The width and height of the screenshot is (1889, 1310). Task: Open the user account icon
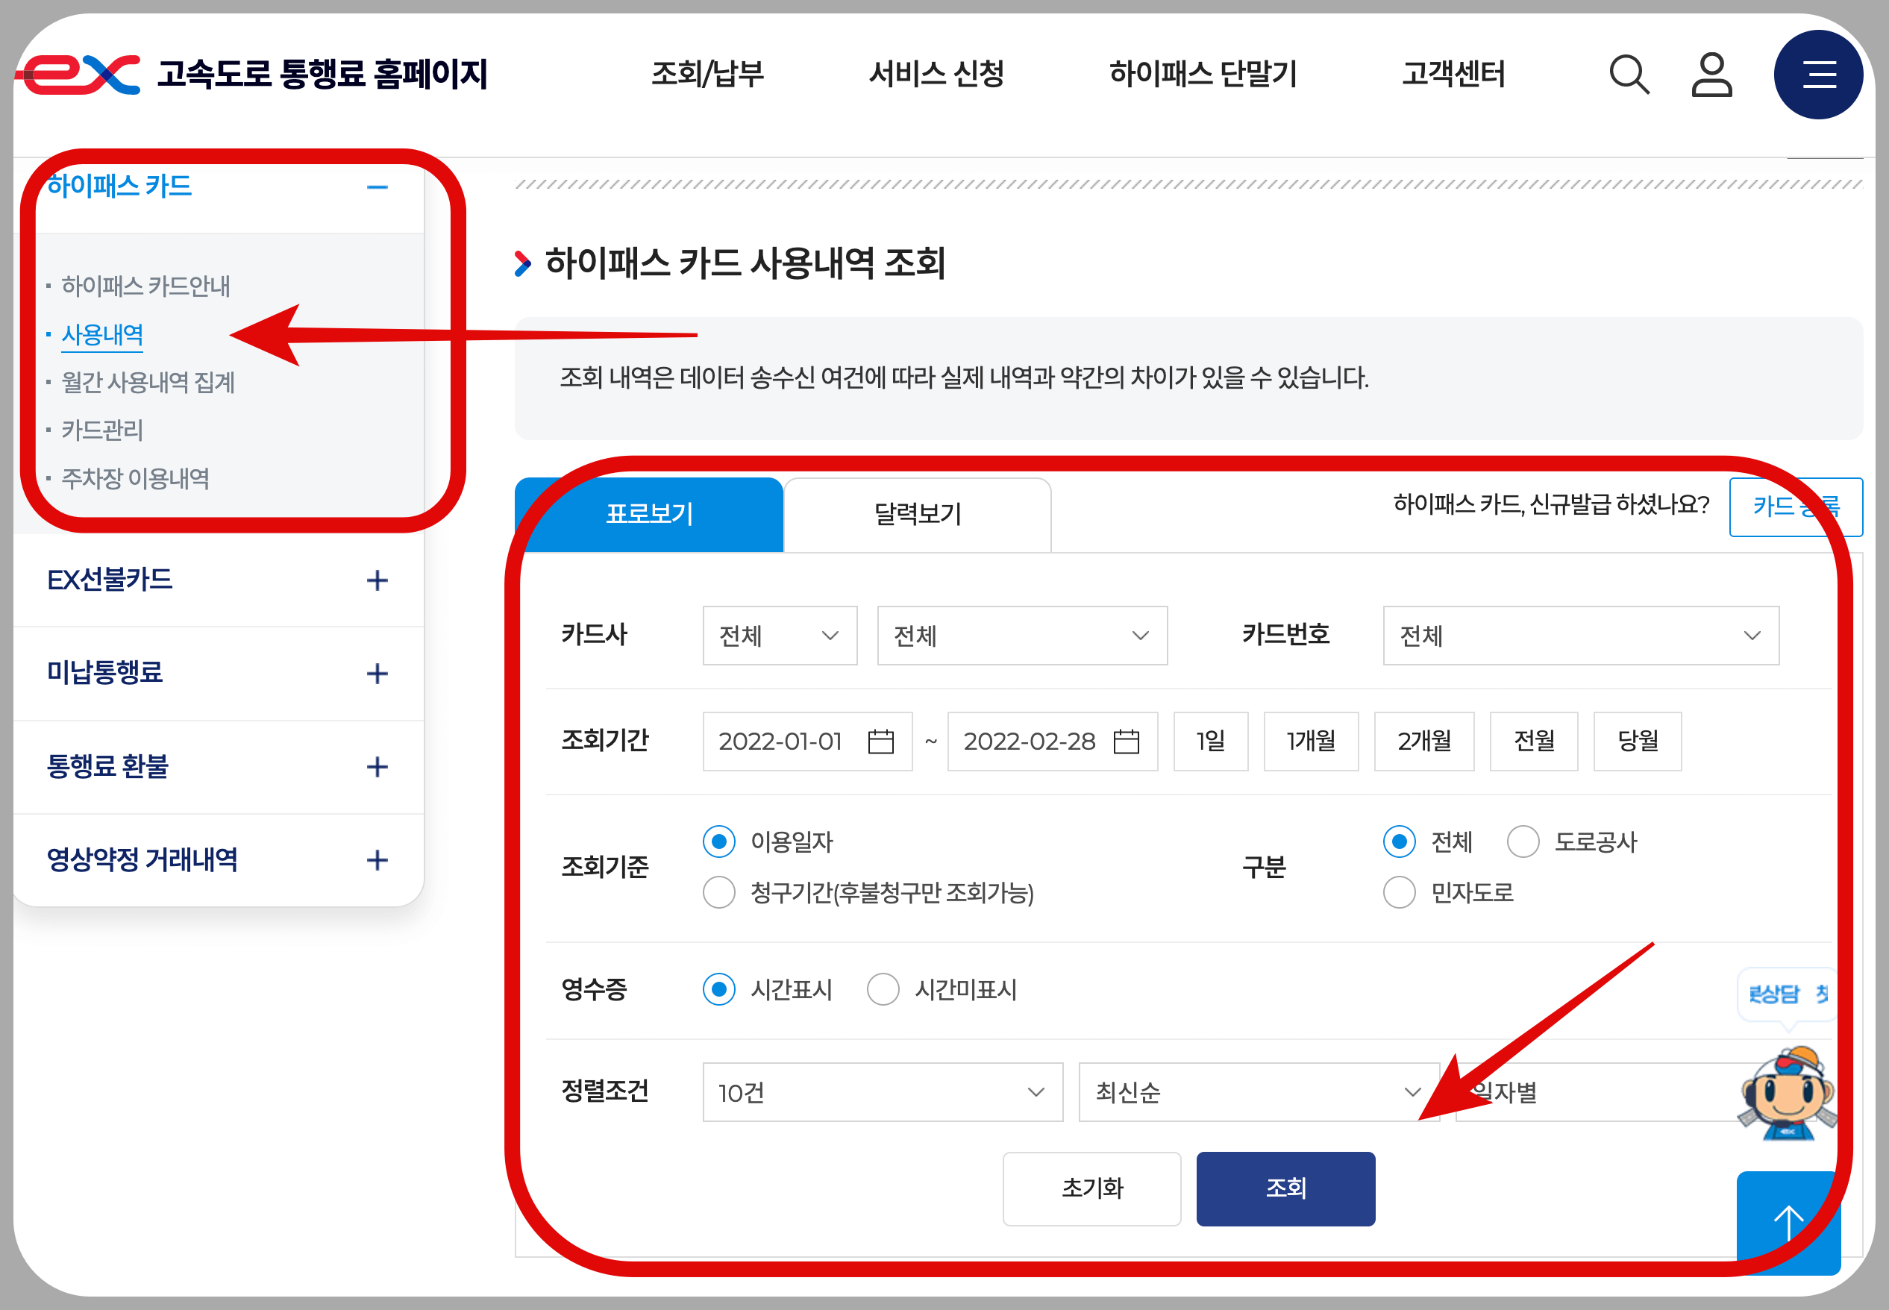(1711, 75)
